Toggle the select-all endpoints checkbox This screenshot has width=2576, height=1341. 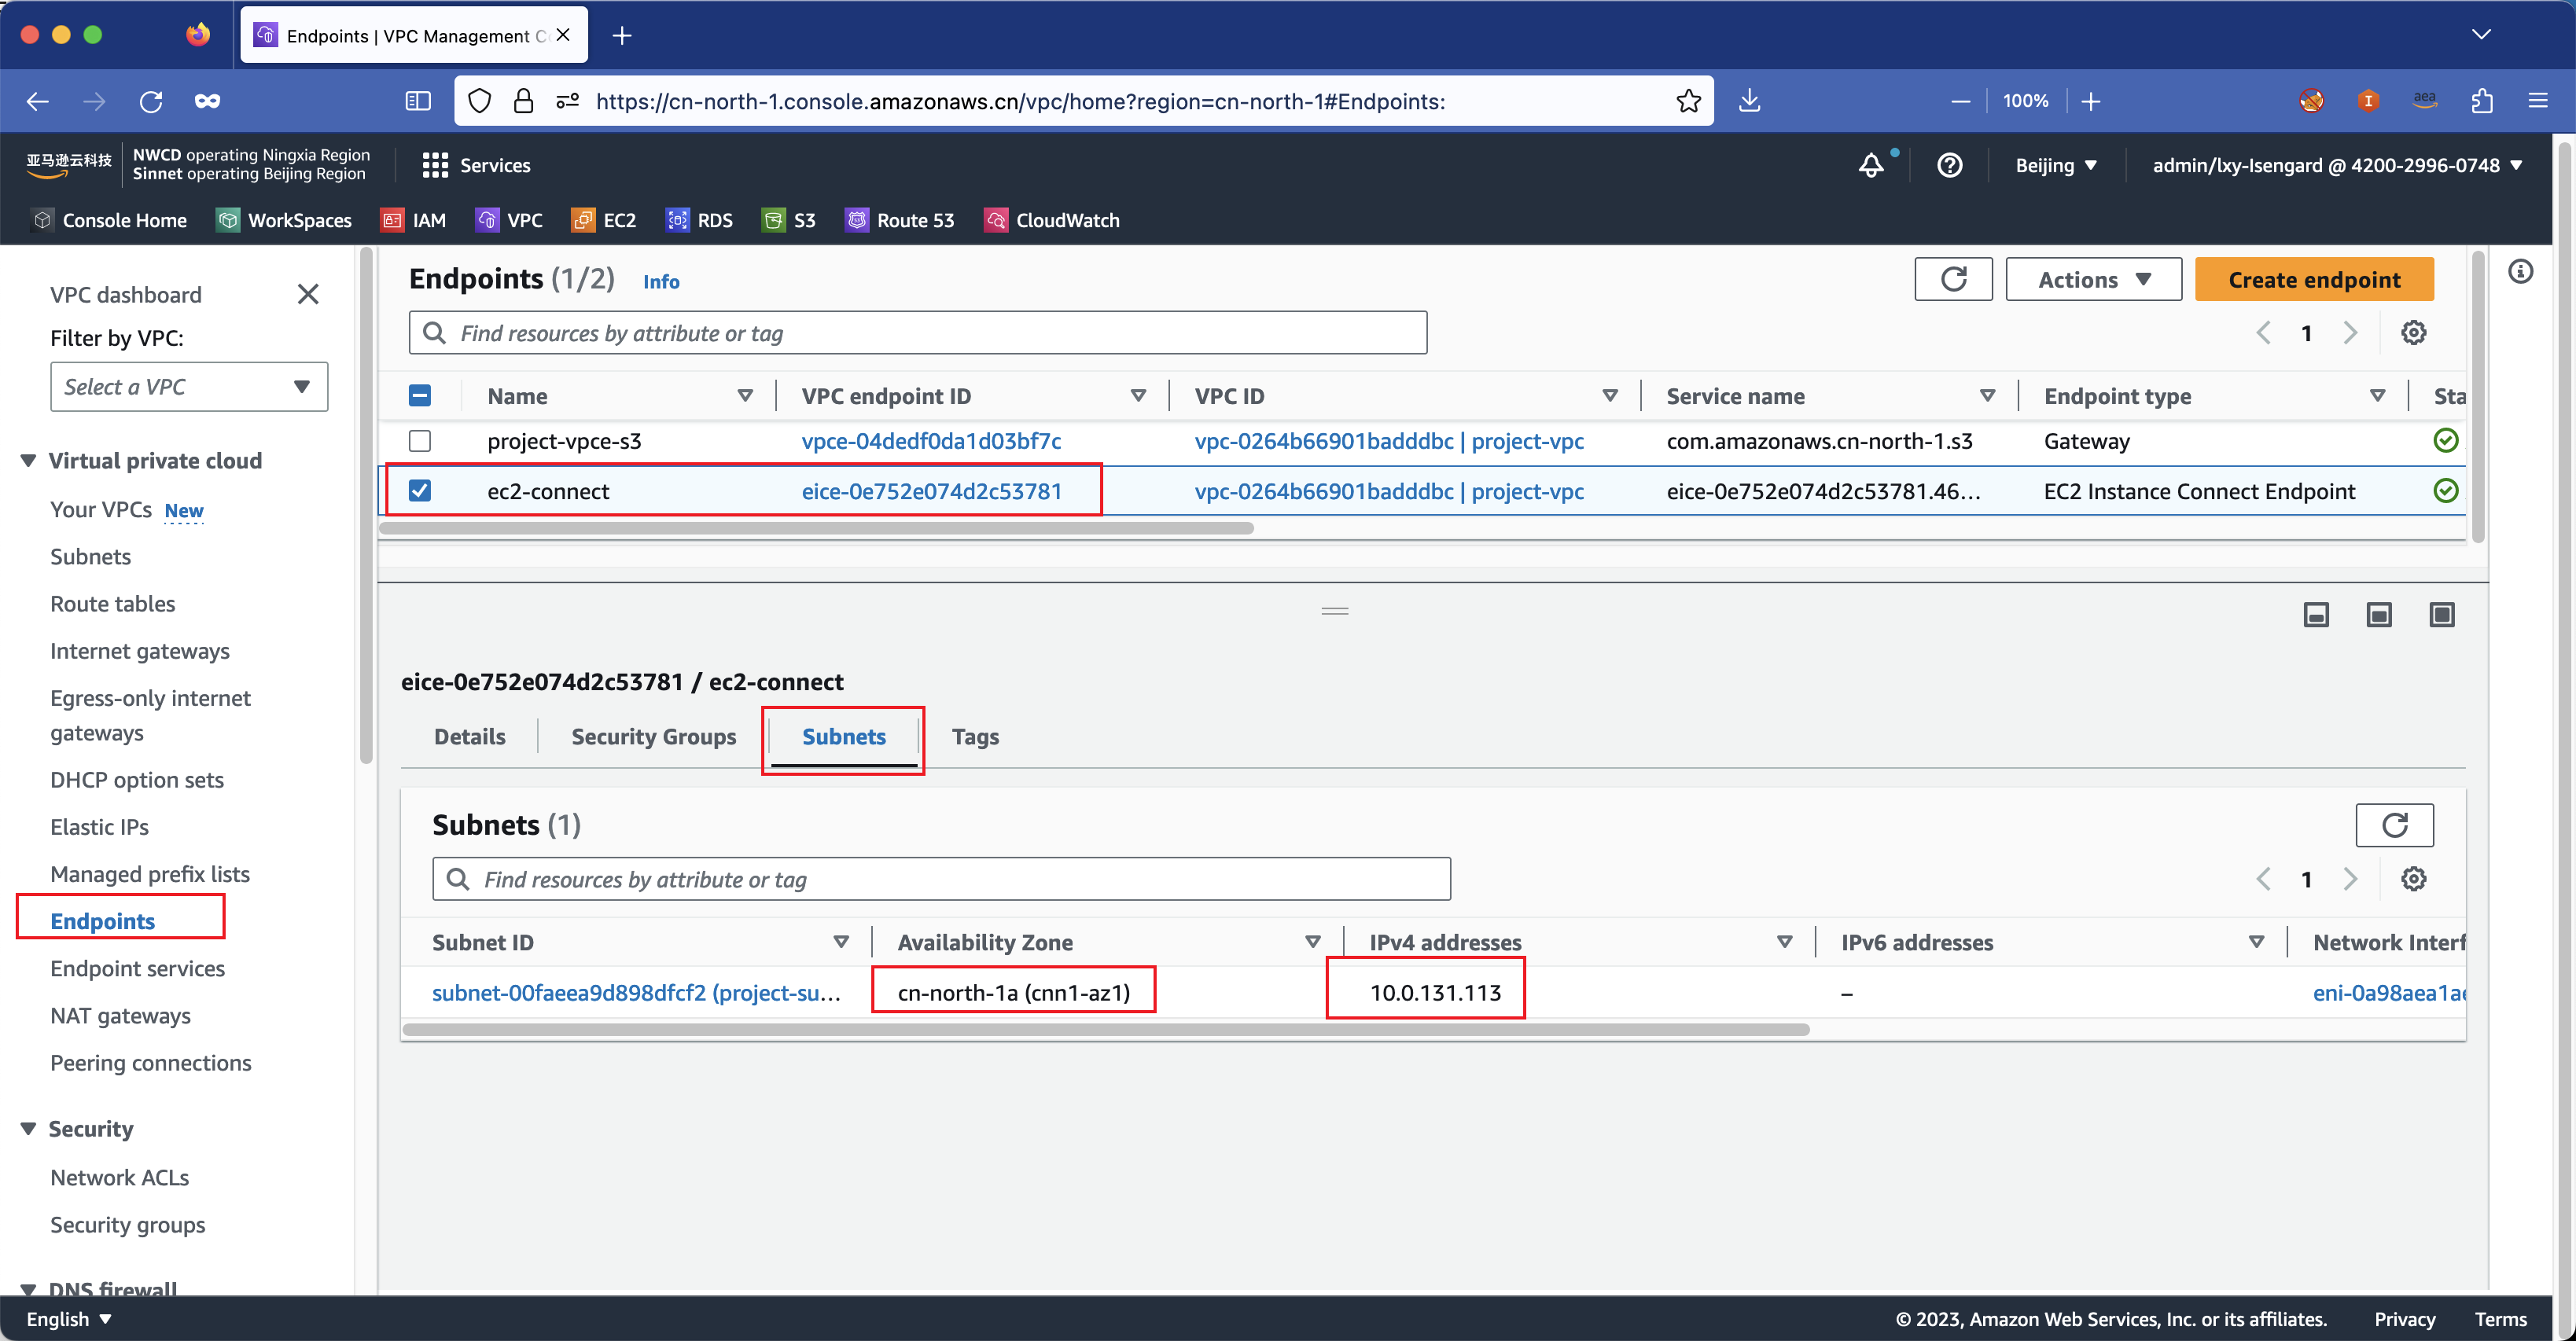(x=421, y=395)
